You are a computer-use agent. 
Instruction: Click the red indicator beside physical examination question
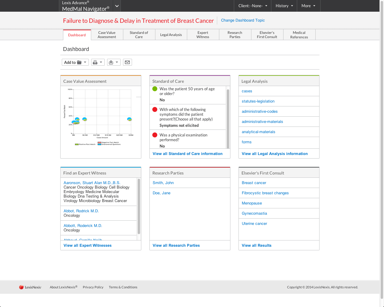(x=155, y=135)
